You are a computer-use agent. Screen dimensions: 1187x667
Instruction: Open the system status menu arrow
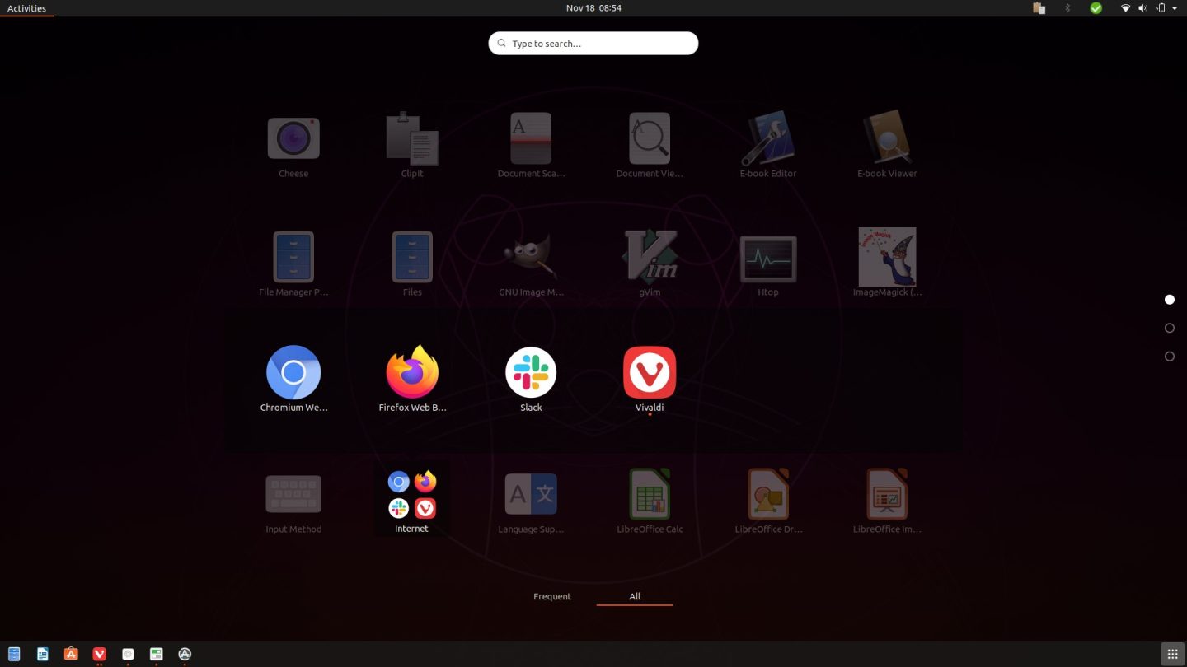[x=1174, y=8]
